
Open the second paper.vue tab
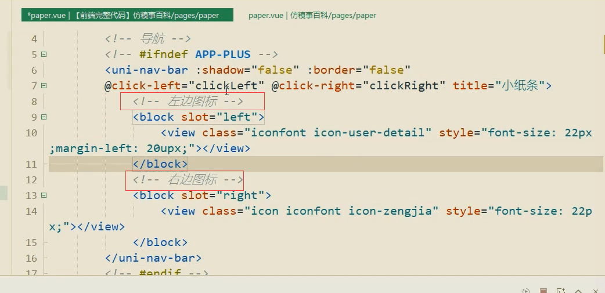click(x=312, y=16)
